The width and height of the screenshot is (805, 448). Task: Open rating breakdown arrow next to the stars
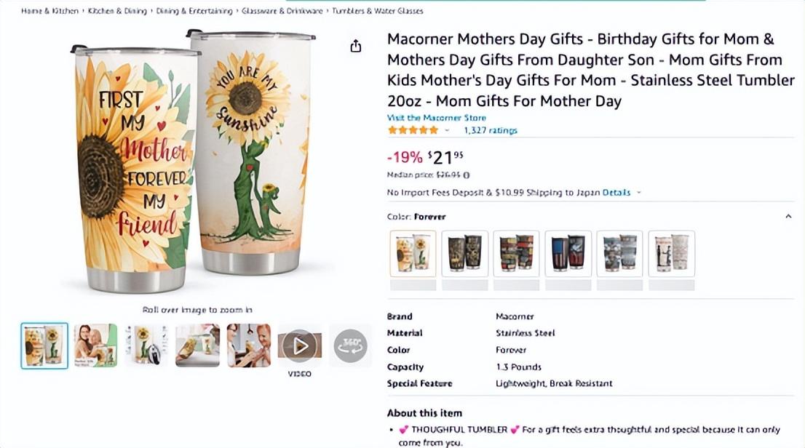tap(447, 131)
